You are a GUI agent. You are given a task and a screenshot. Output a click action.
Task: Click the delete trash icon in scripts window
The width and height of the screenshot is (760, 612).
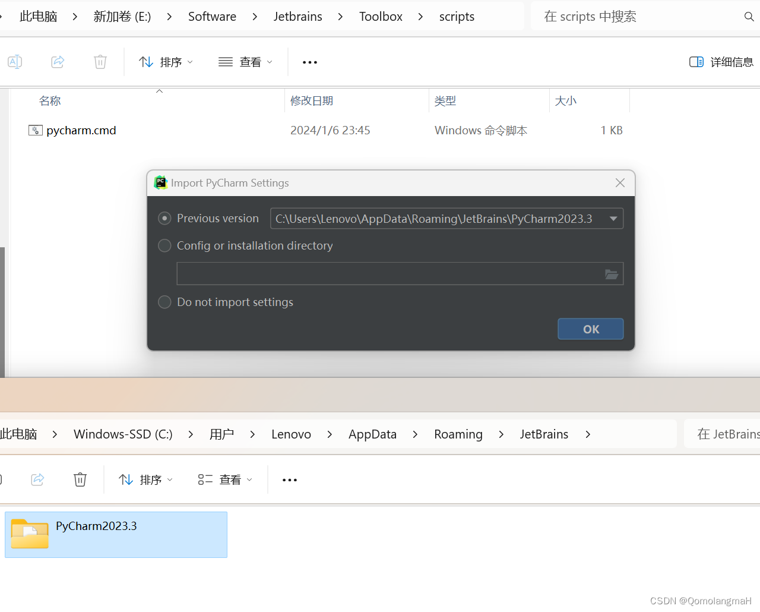click(100, 62)
